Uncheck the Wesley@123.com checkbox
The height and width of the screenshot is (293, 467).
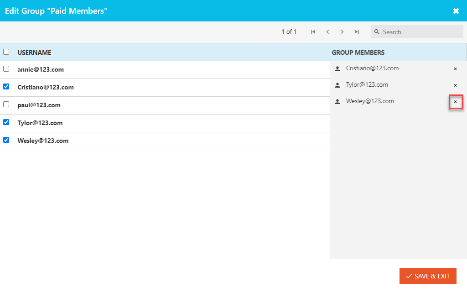pos(6,140)
